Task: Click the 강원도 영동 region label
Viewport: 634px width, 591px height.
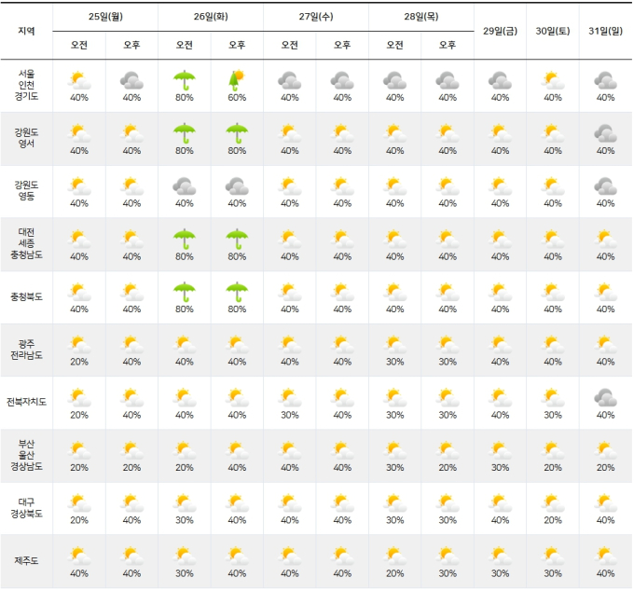Action: pos(27,190)
